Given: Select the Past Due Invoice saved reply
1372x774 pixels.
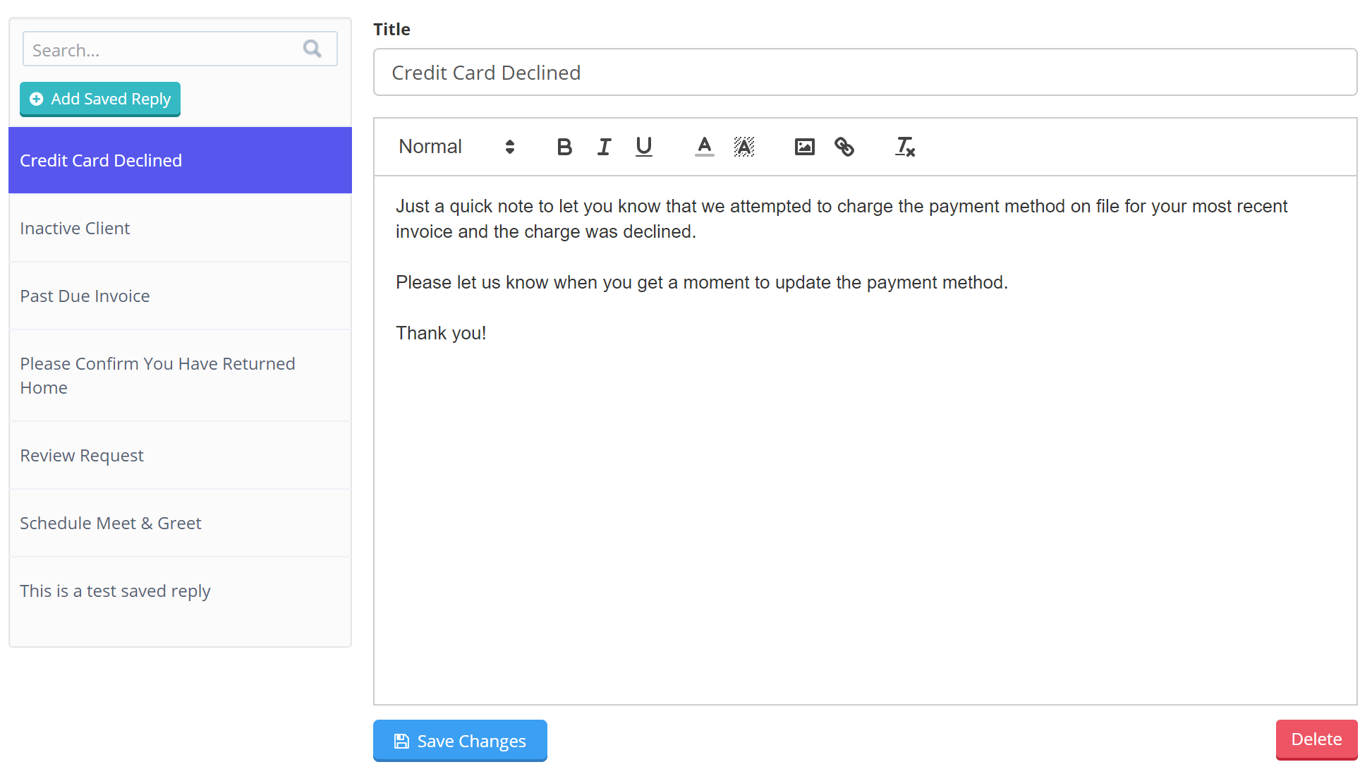Looking at the screenshot, I should [84, 295].
